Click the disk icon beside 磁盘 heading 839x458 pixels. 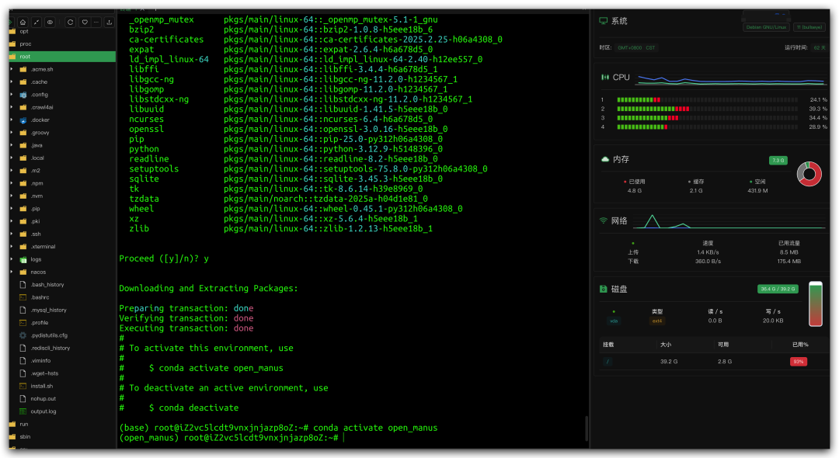pyautogui.click(x=604, y=289)
